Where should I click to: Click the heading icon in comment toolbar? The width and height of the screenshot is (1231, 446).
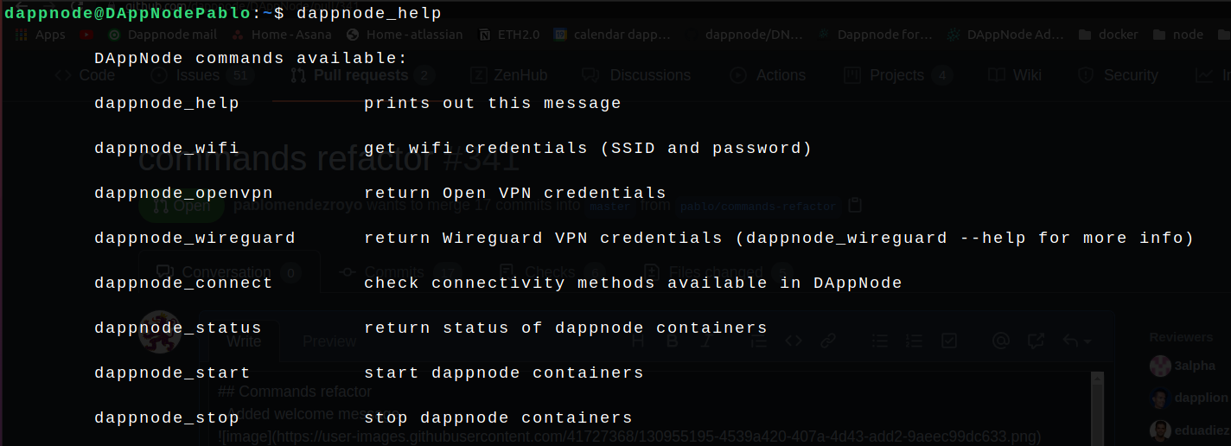pos(639,341)
